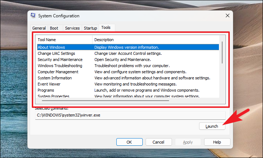This screenshot has height=158, width=263.
Task: Click the OK button
Action: 129,142
